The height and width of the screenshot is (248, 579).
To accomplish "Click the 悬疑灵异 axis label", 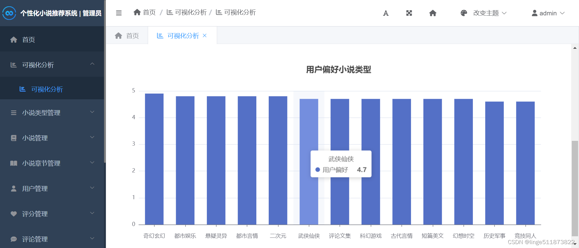I will pyautogui.click(x=216, y=236).
